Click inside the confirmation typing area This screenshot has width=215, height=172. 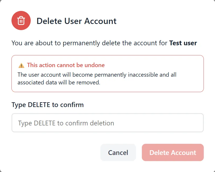click(x=107, y=123)
